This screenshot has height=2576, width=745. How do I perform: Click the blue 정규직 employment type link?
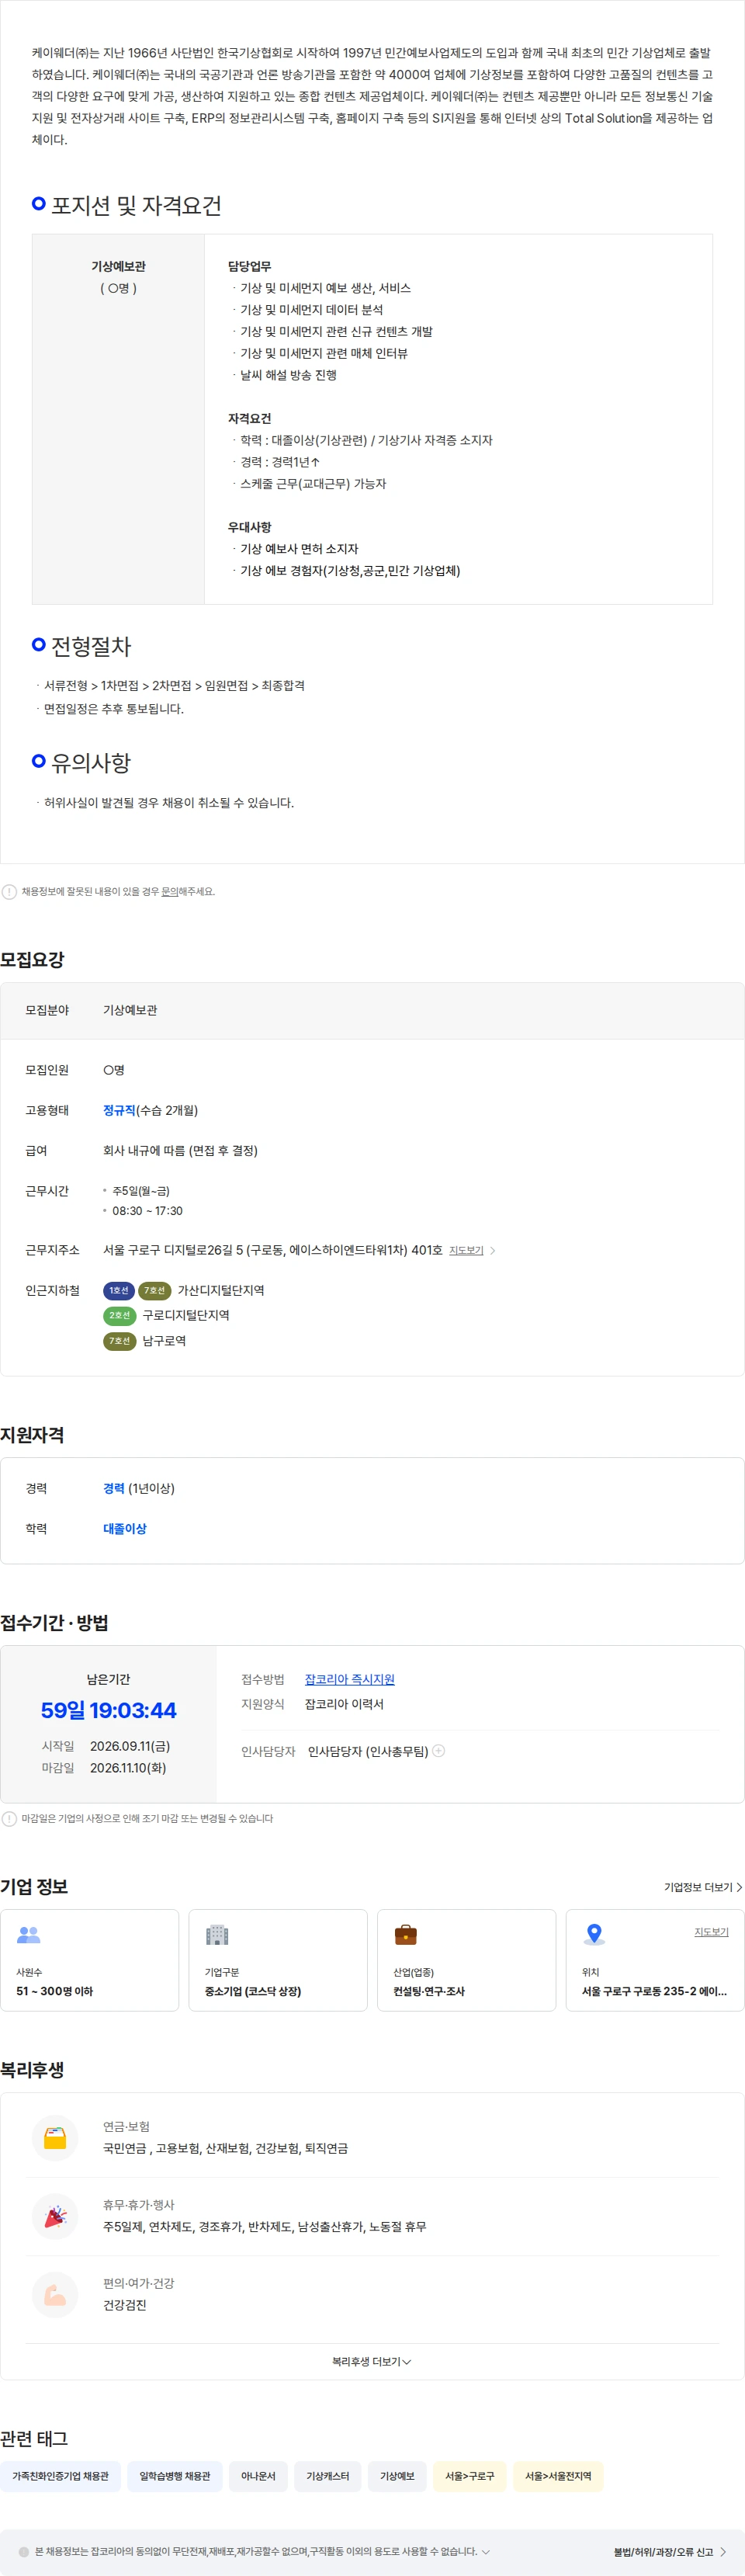point(119,1110)
